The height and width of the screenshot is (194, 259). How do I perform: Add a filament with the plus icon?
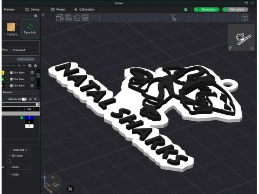pos(19,66)
